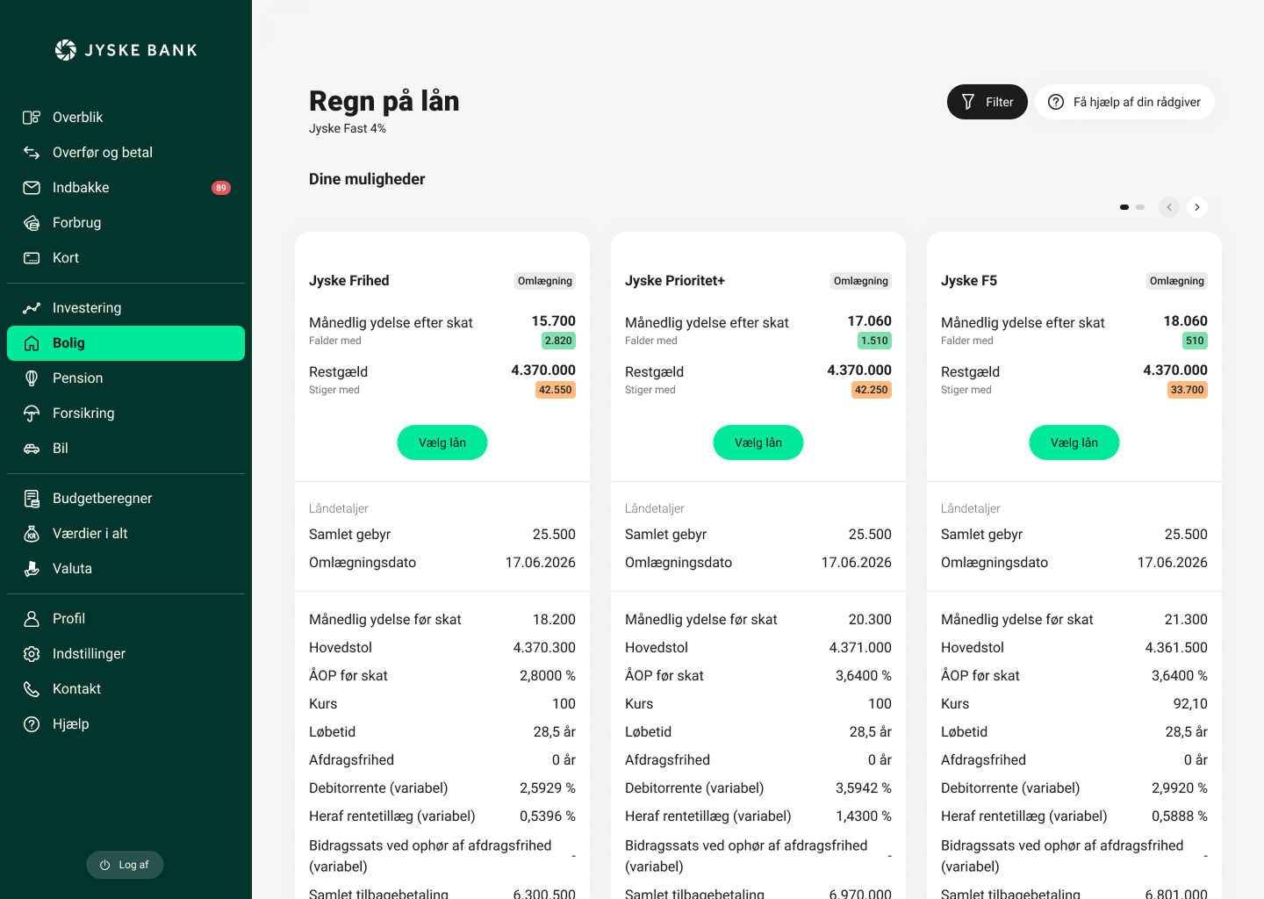Viewport: 1264px width, 899px height.
Task: Log af from the bank
Action: pos(125,865)
